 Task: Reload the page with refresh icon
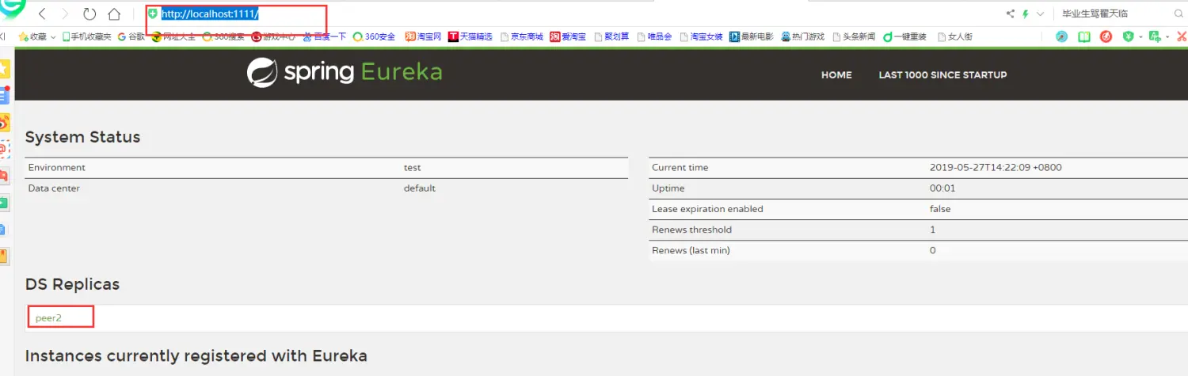click(x=89, y=13)
